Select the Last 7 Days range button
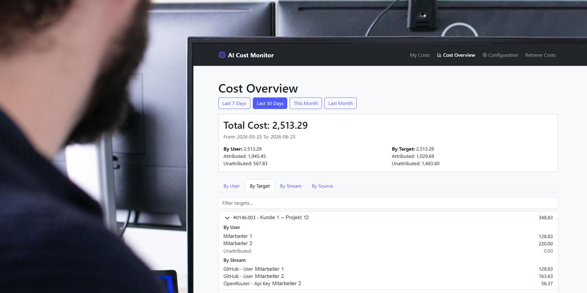This screenshot has width=587, height=293. click(x=234, y=103)
